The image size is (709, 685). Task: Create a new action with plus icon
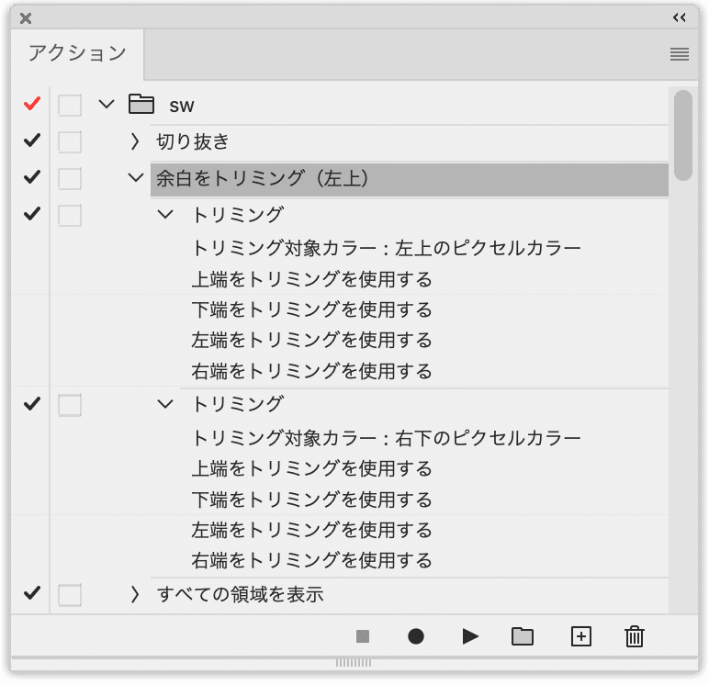pyautogui.click(x=581, y=636)
